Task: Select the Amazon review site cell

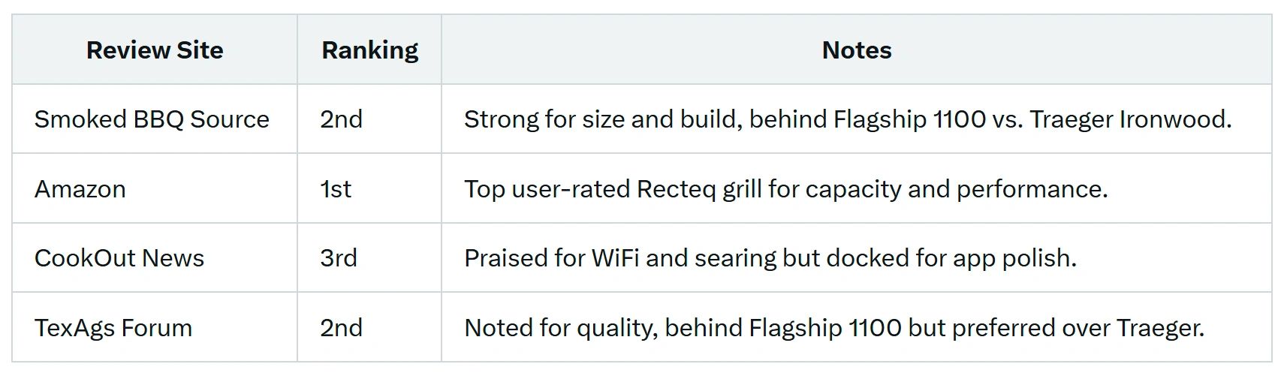Action: click(x=80, y=189)
